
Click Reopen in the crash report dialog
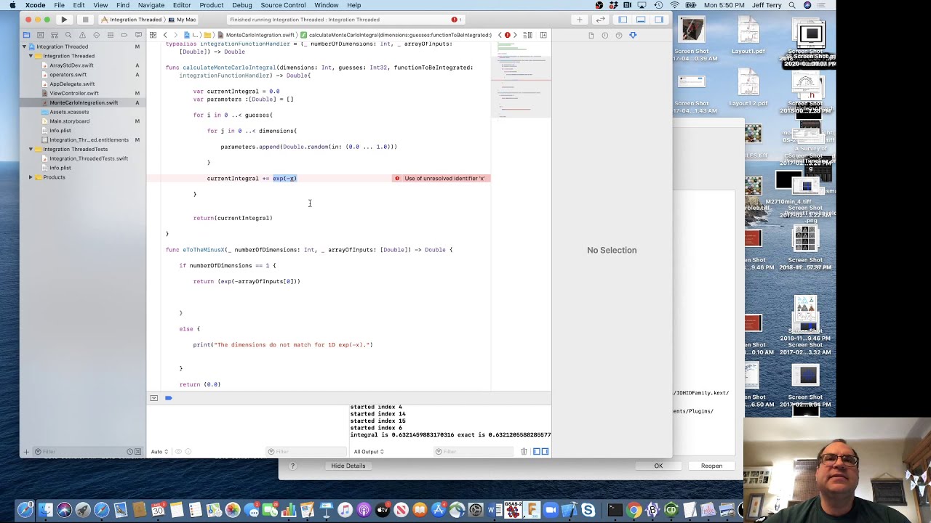[x=711, y=466]
